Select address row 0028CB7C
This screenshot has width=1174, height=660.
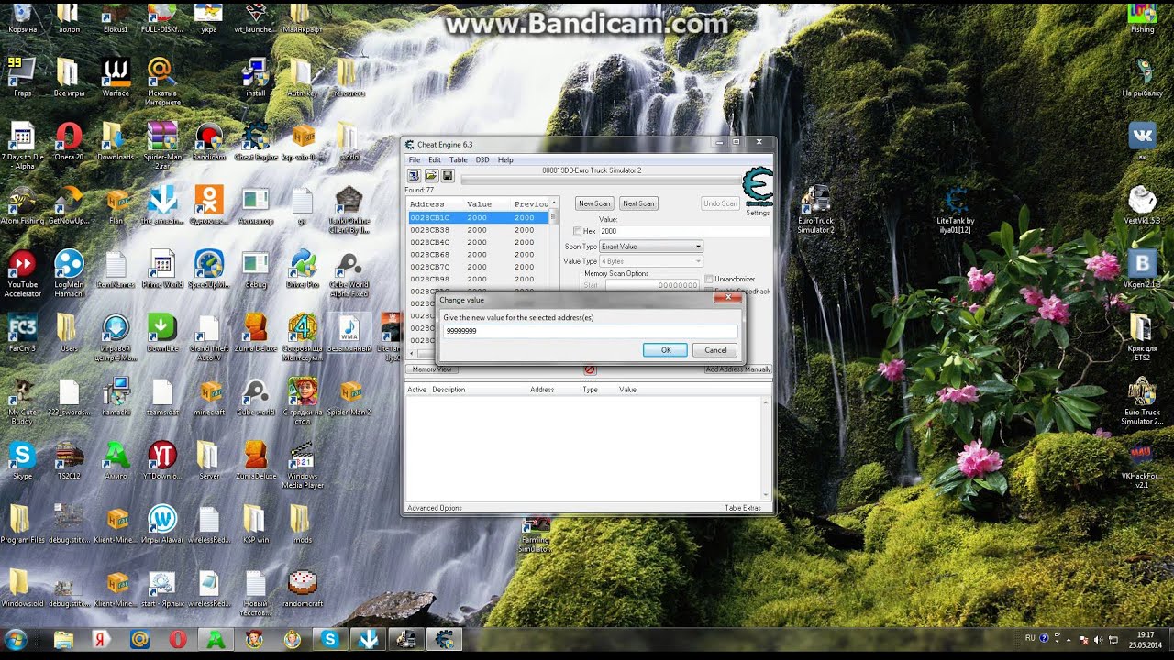[478, 267]
